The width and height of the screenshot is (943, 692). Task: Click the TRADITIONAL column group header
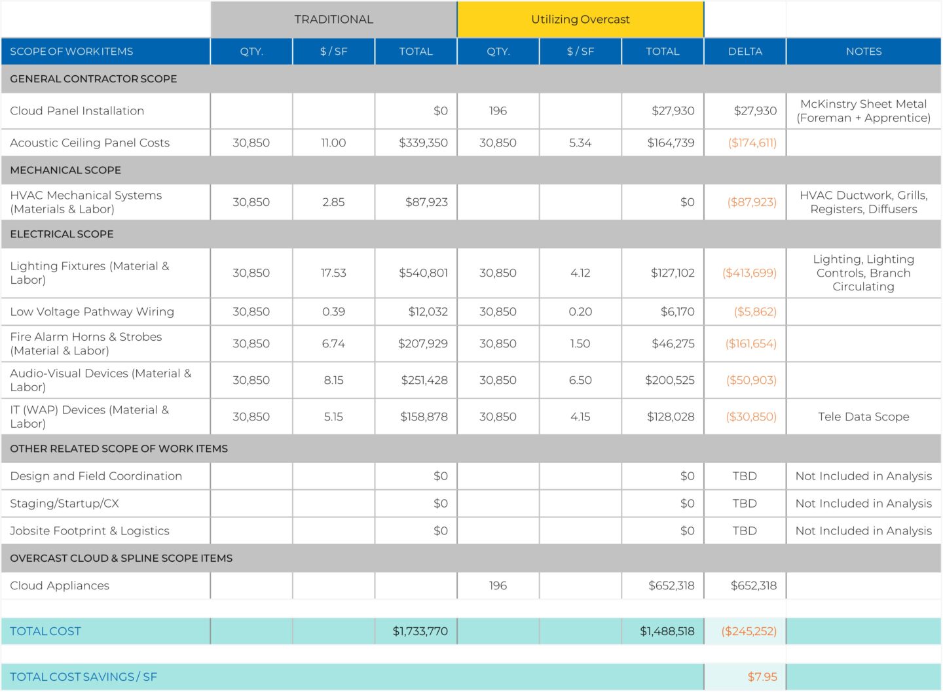coord(333,20)
